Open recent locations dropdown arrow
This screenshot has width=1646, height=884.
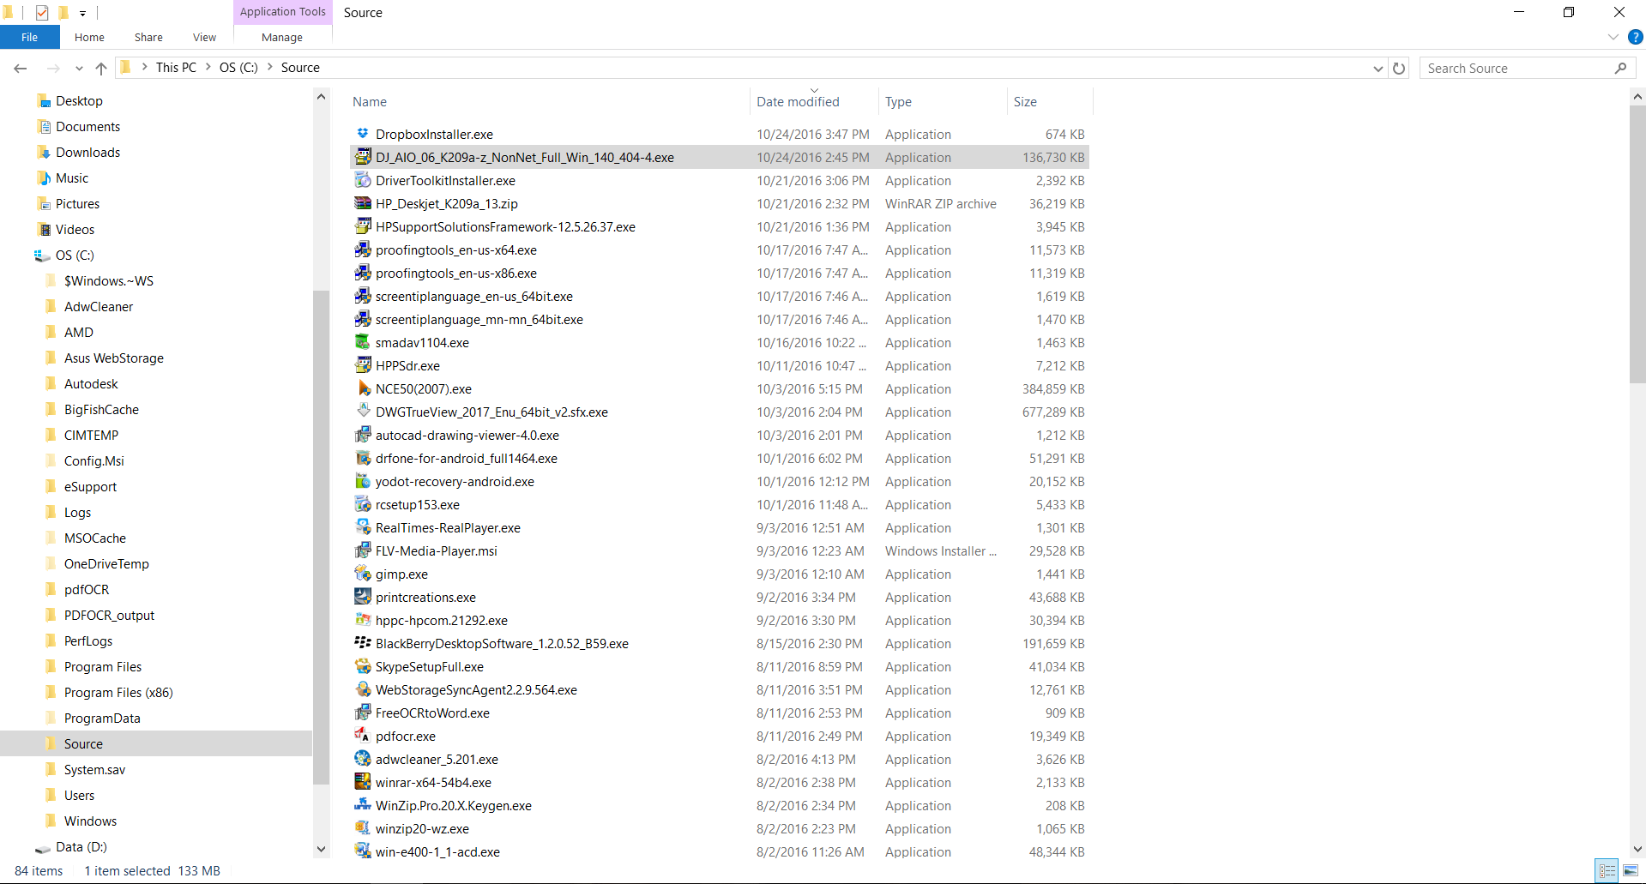[79, 68]
